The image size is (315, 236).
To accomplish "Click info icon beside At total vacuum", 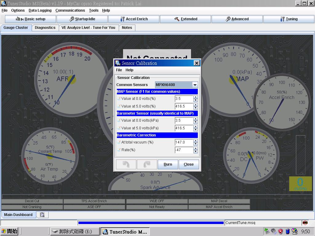I will point(119,142).
